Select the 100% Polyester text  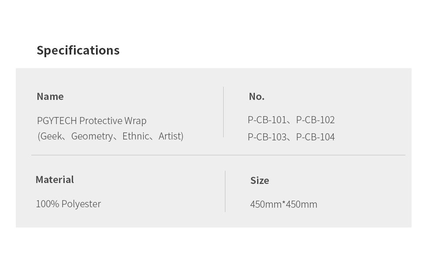[68, 204]
